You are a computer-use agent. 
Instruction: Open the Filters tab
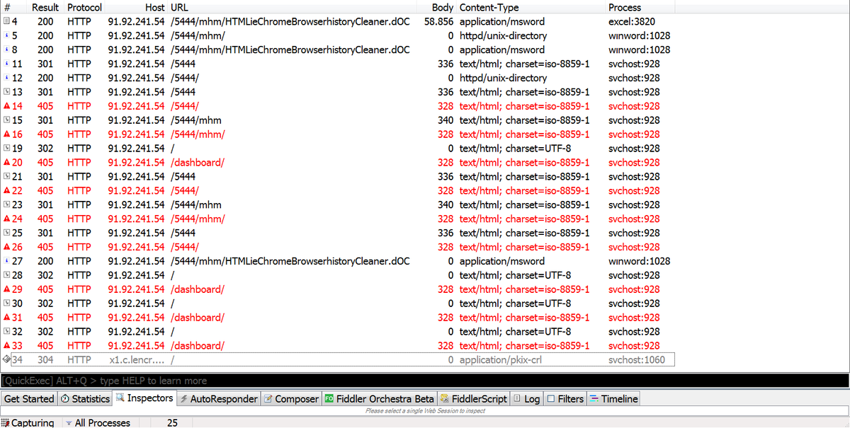(x=565, y=399)
